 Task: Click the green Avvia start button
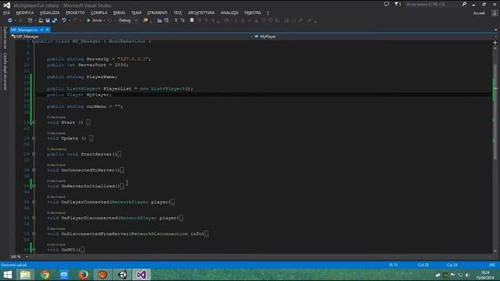[x=95, y=20]
